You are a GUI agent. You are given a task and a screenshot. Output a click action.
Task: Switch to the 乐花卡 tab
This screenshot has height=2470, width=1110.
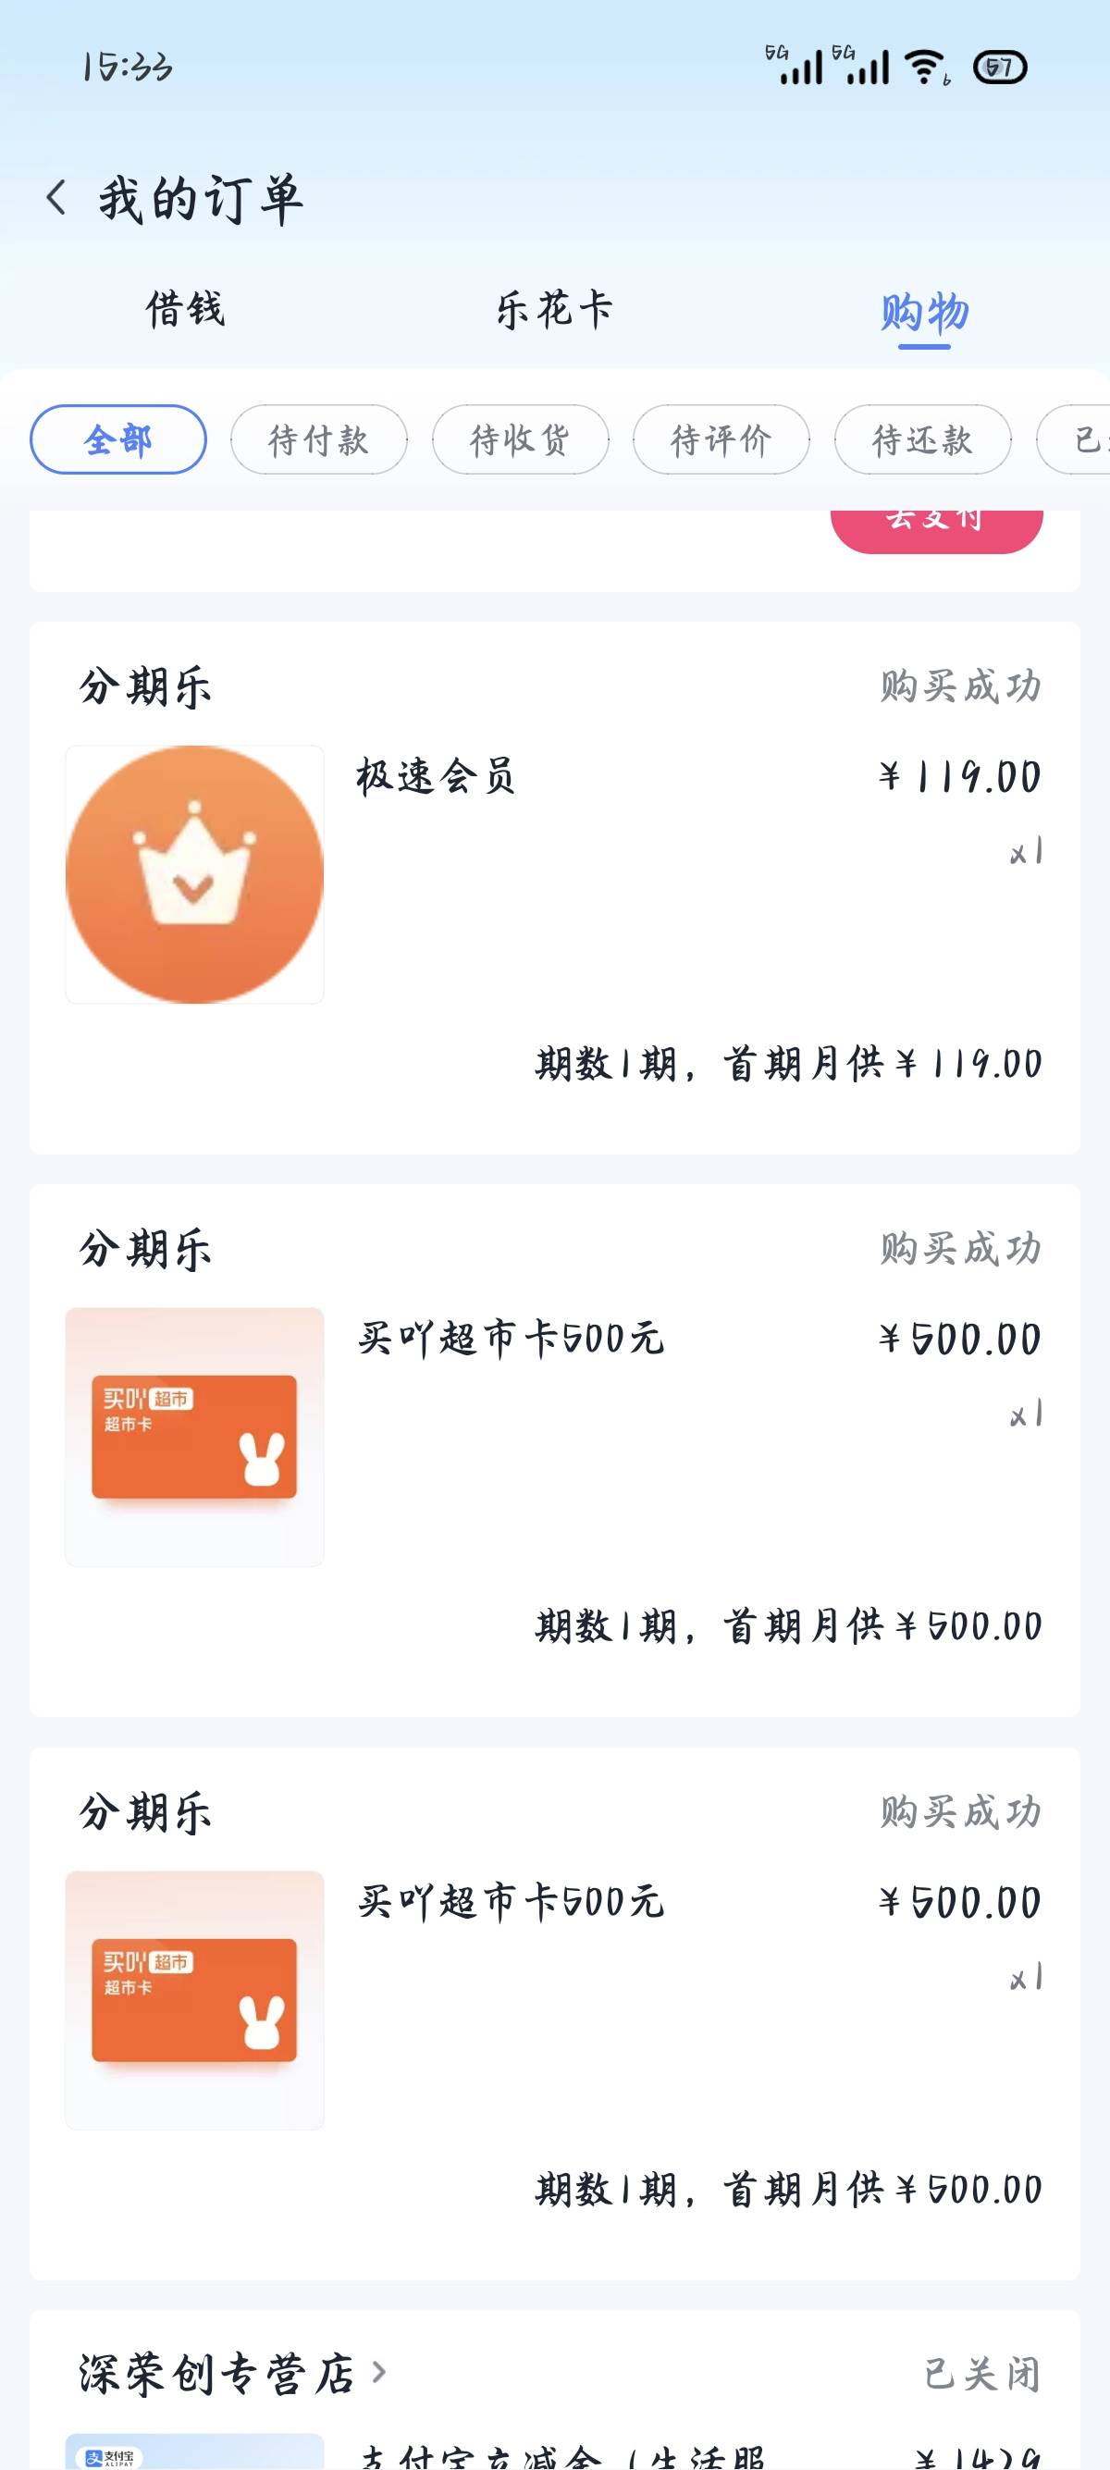click(554, 310)
